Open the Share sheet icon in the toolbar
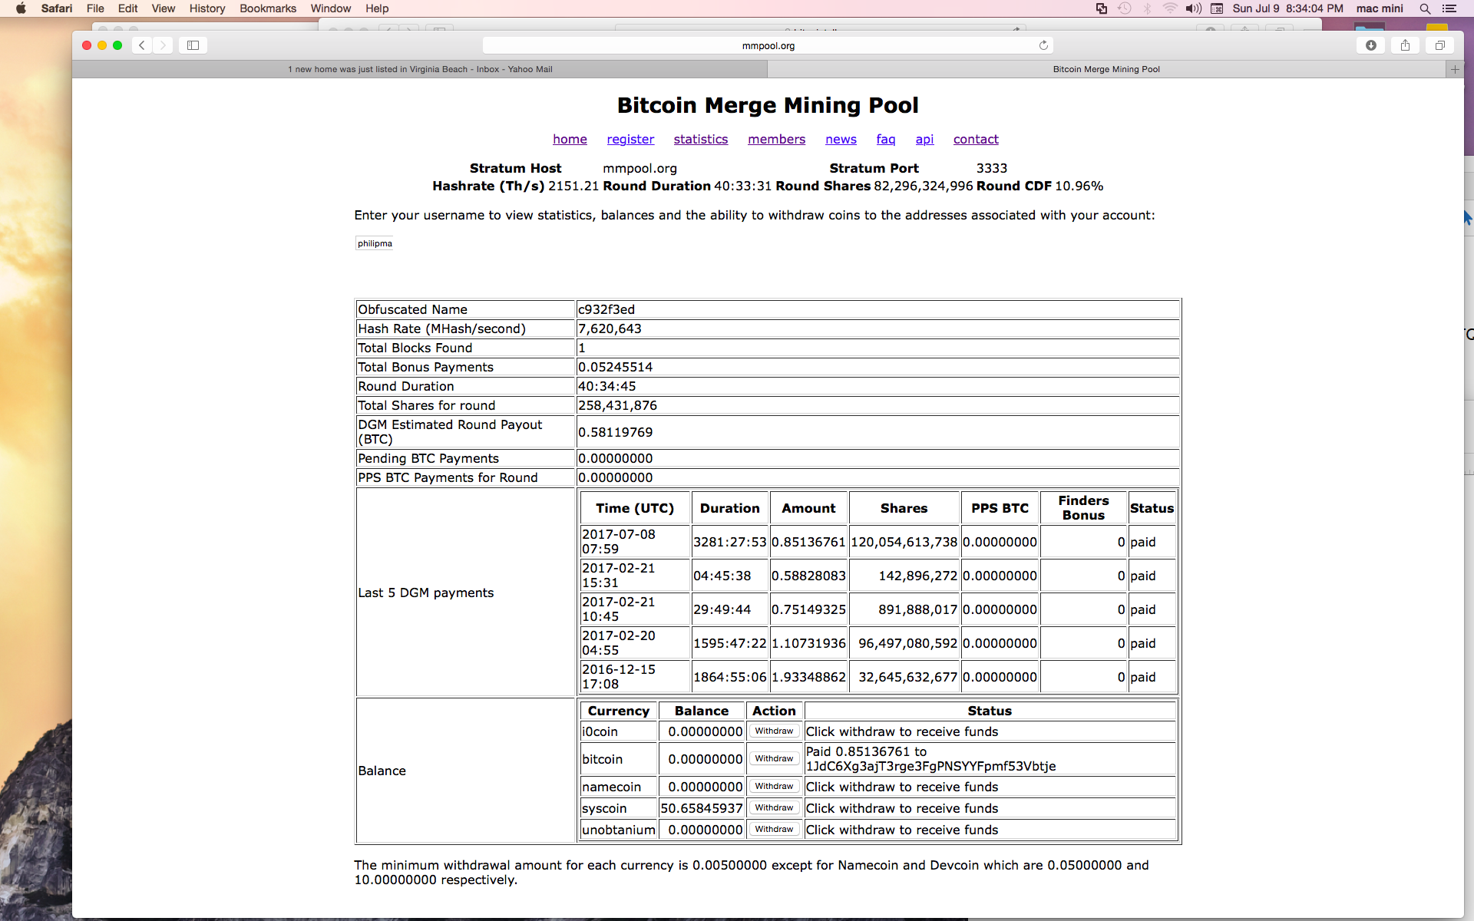This screenshot has height=921, width=1474. coord(1405,45)
